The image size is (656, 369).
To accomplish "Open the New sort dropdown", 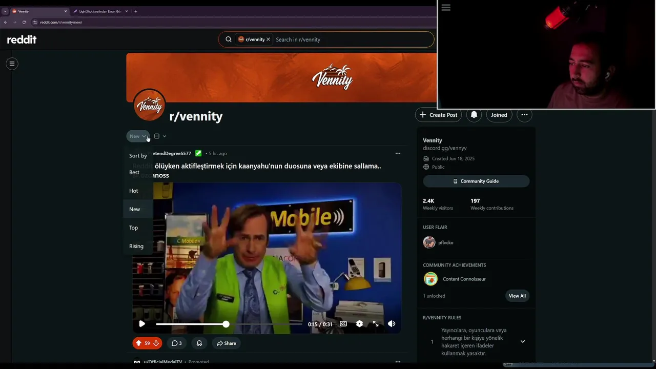I will point(138,136).
